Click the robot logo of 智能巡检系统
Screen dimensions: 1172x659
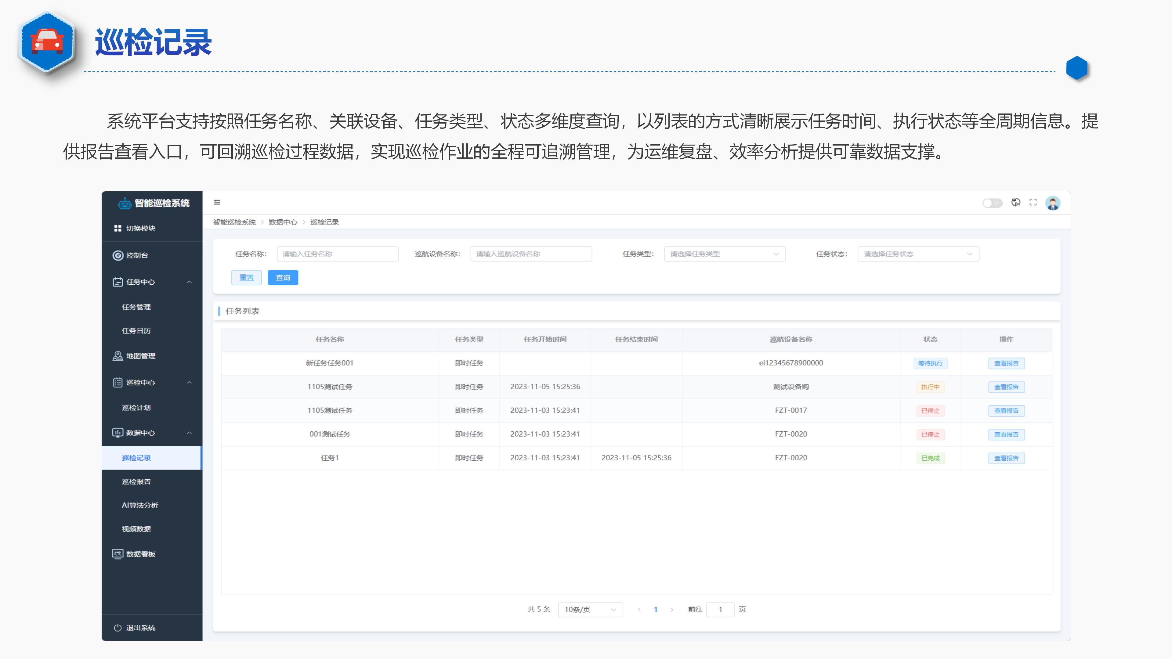(124, 203)
